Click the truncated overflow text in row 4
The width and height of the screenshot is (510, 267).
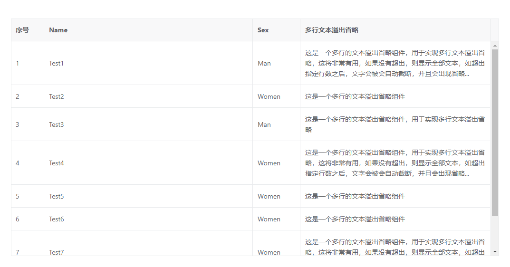395,163
